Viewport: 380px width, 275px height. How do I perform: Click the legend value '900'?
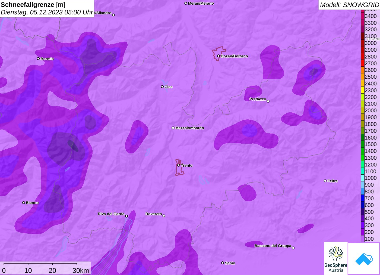[x=369, y=185]
